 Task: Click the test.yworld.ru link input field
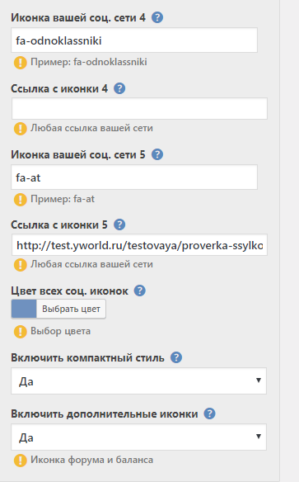click(x=139, y=244)
